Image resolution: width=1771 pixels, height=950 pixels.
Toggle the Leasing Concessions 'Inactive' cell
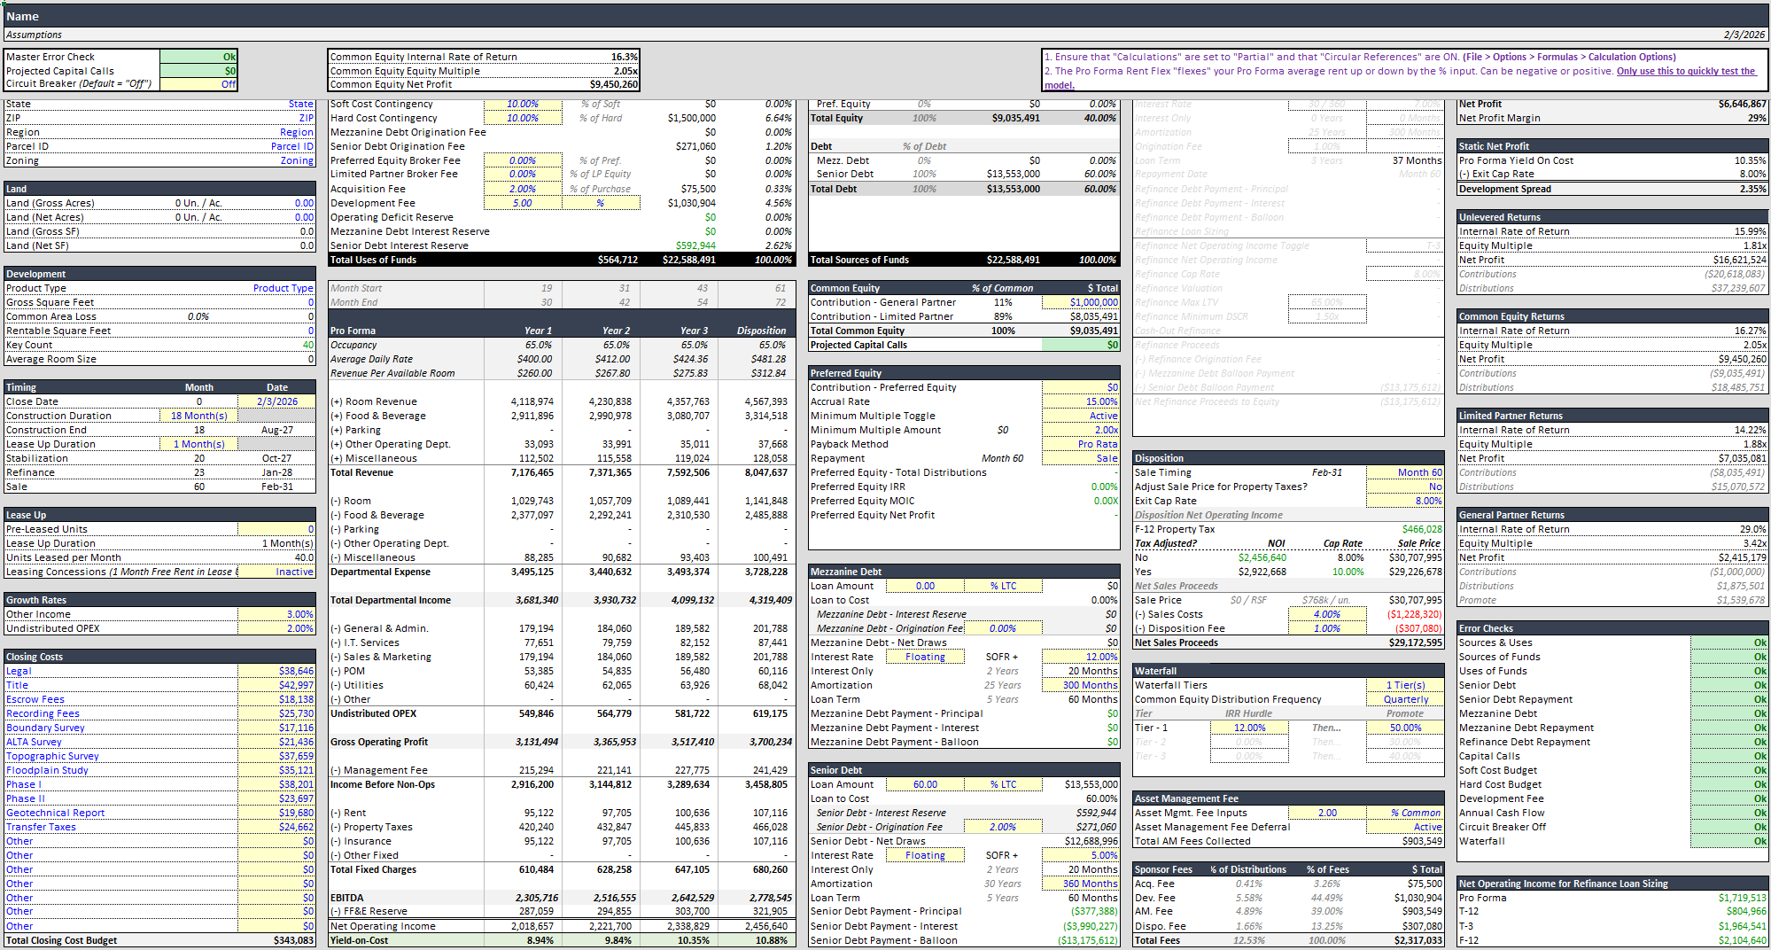(277, 572)
